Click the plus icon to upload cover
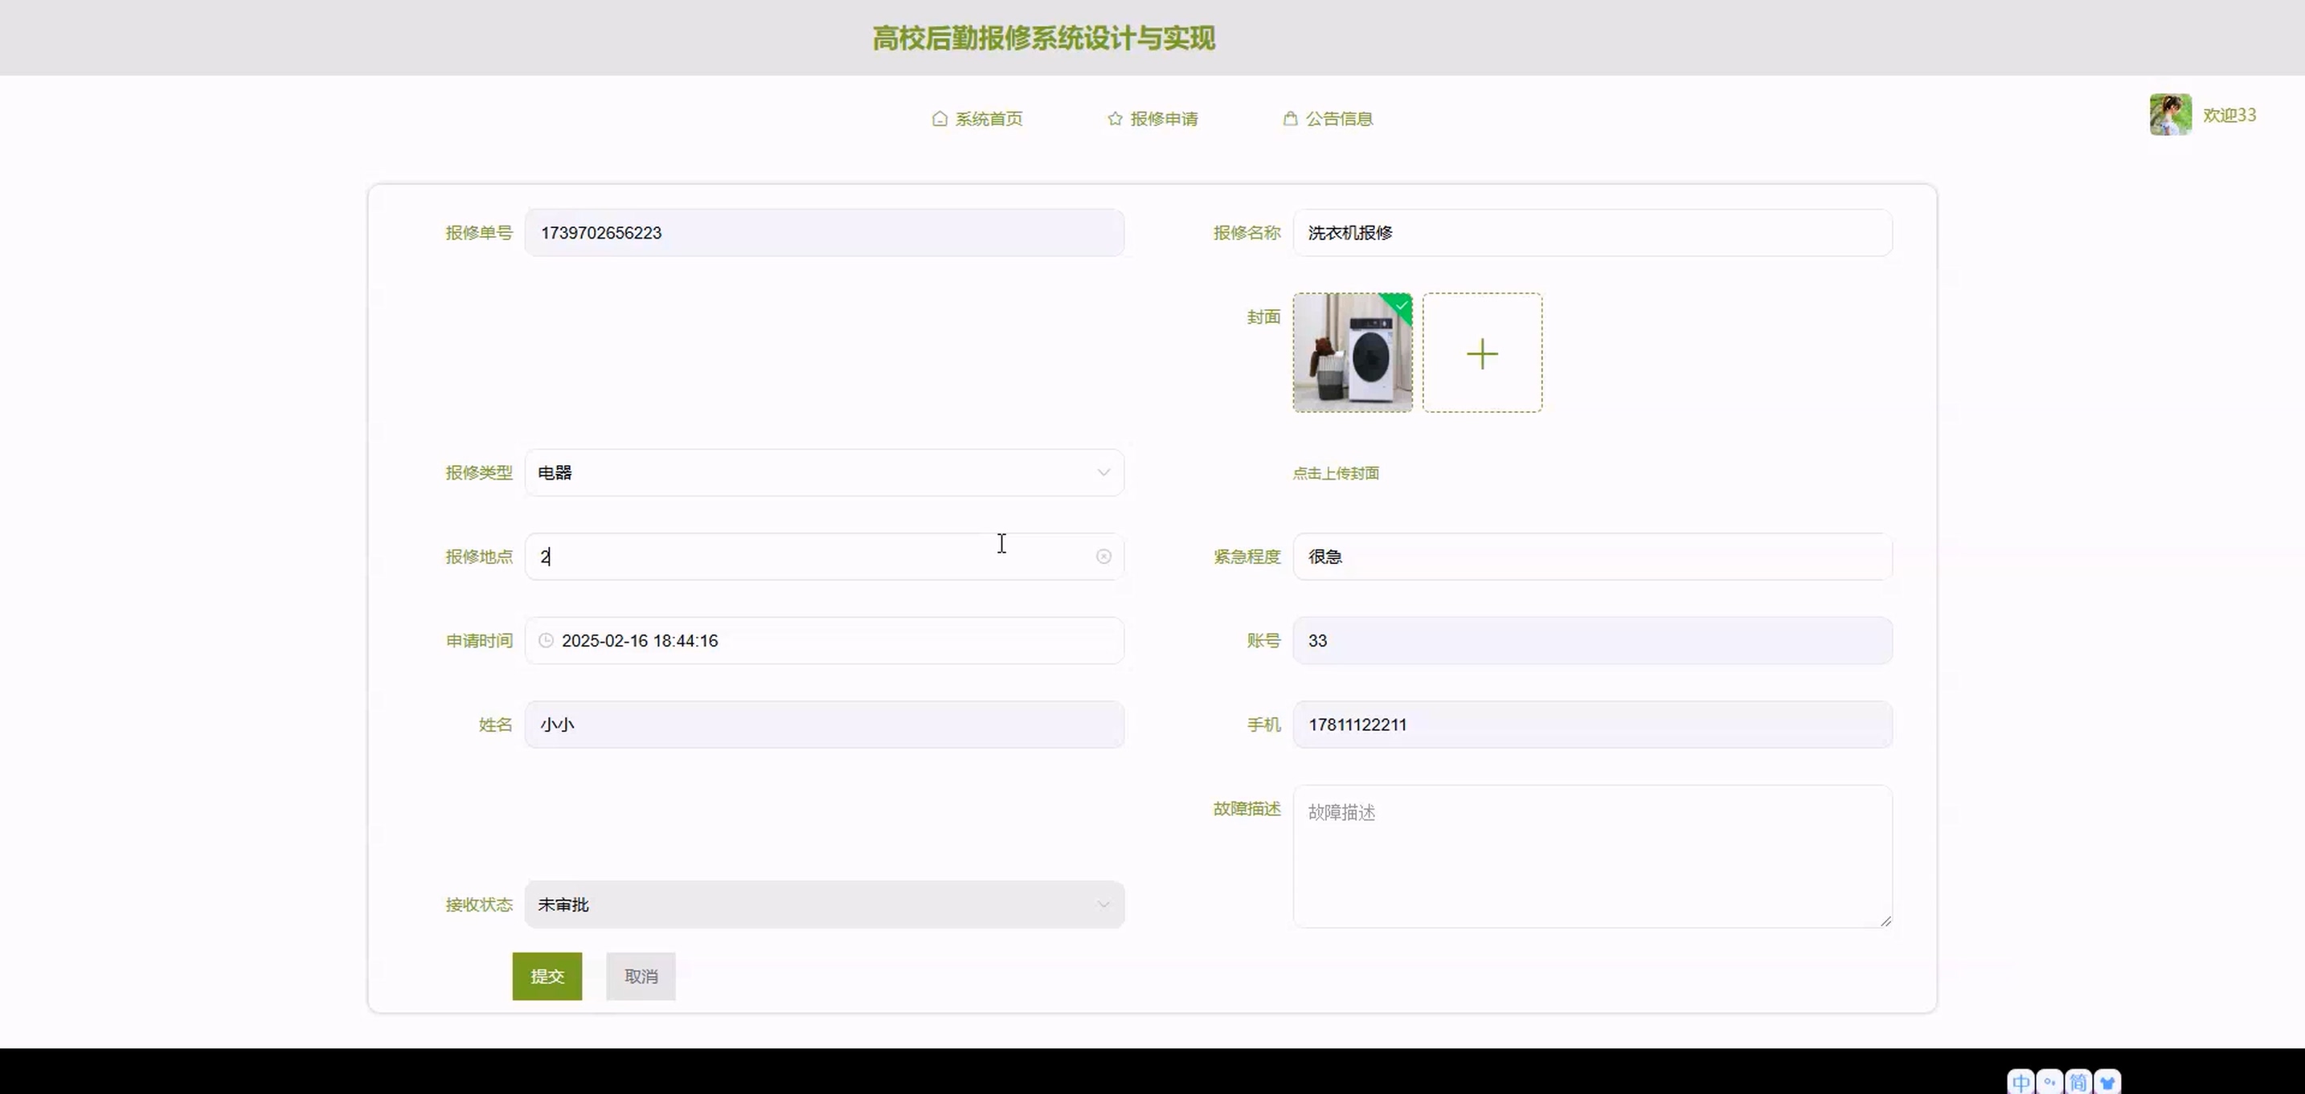This screenshot has height=1094, width=2305. (x=1482, y=353)
